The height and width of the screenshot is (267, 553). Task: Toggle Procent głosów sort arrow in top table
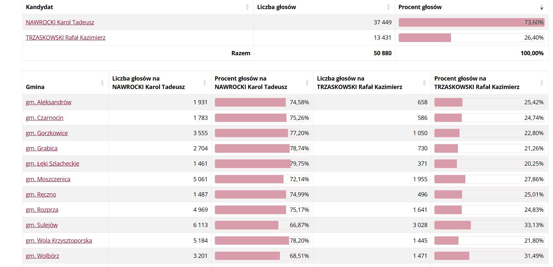[x=542, y=7]
